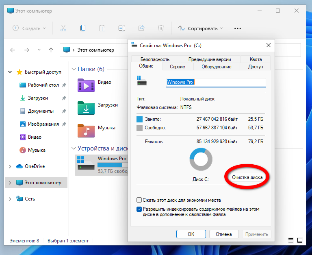Screen dimensions: 312x255
Task: Select the Windows Pro drive icon
Action: pos(86,163)
